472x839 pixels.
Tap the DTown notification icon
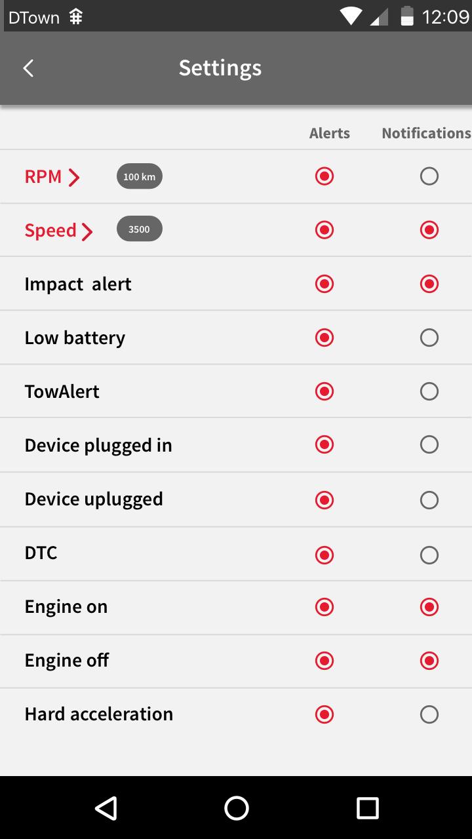[x=76, y=17]
